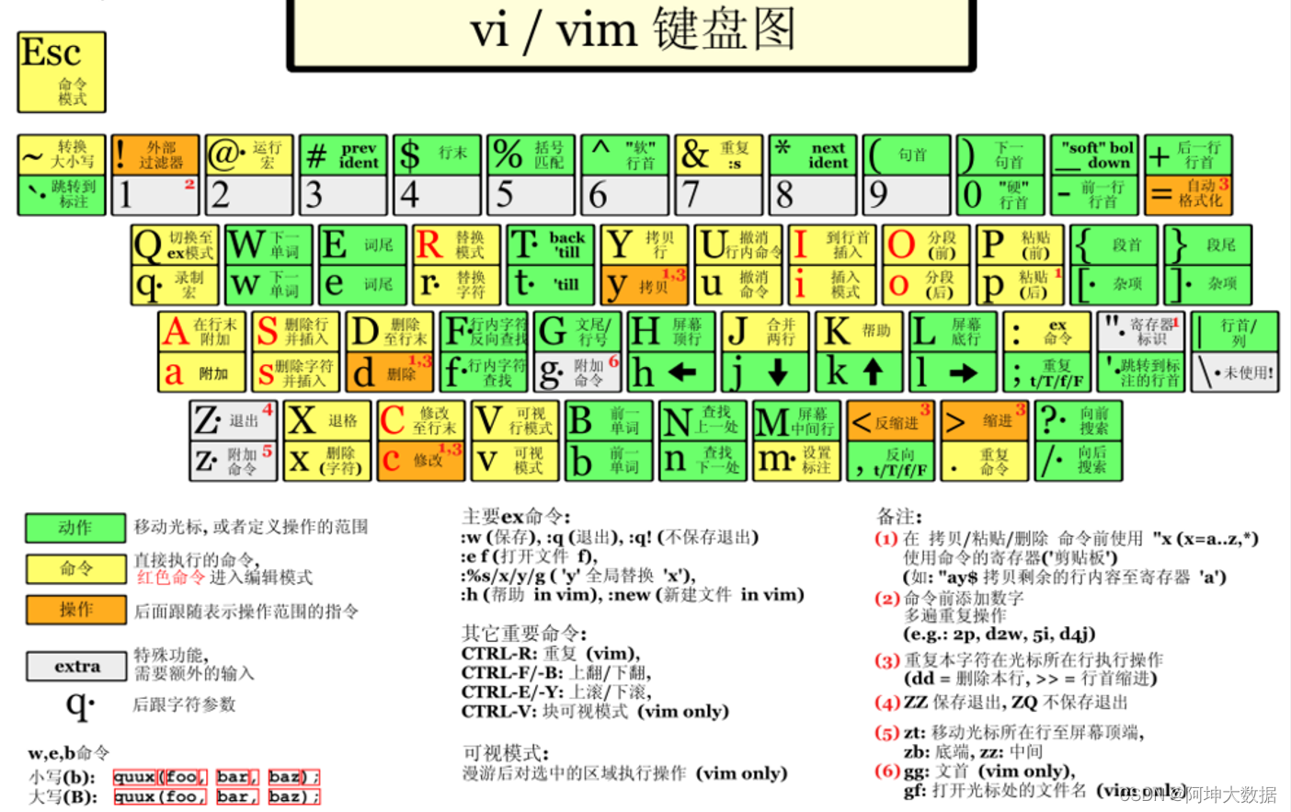Image resolution: width=1291 pixels, height=812 pixels.
Task: Click the 'CTRL-V: 块可视模式 (vim only)' line
Action: [595, 712]
